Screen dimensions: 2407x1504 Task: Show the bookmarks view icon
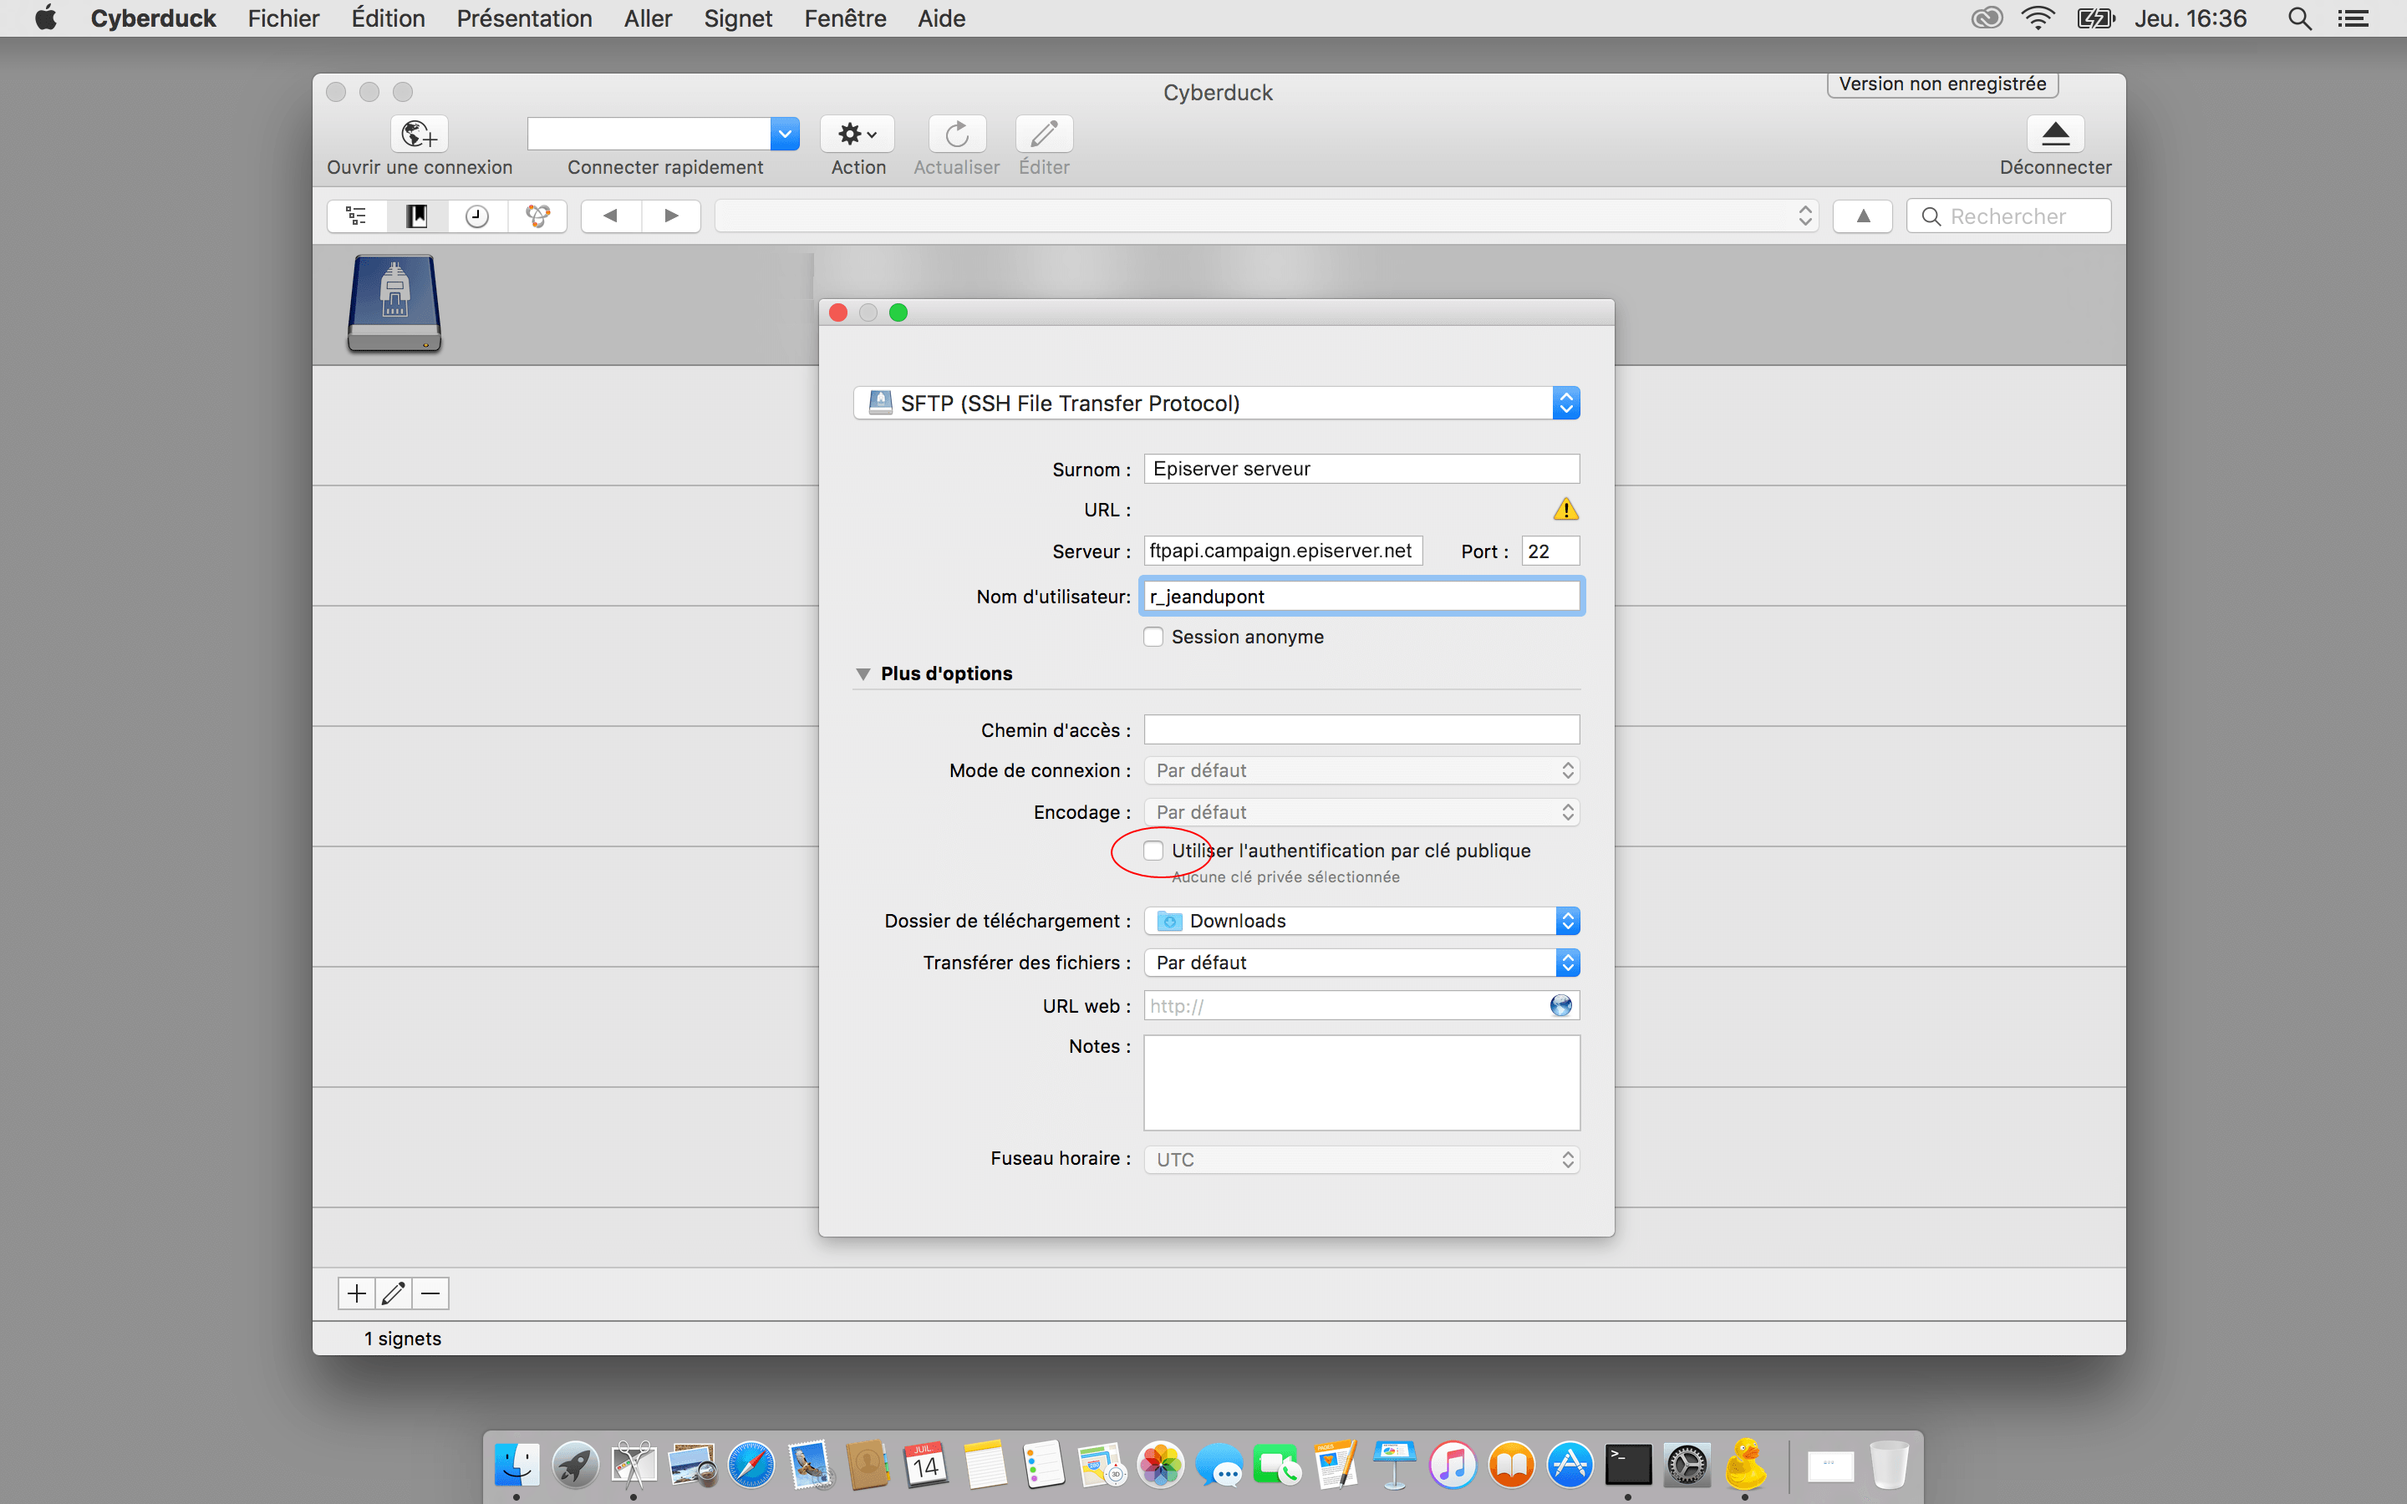point(417,216)
